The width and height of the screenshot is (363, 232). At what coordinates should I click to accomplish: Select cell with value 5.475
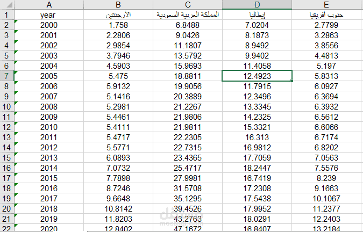pos(118,76)
